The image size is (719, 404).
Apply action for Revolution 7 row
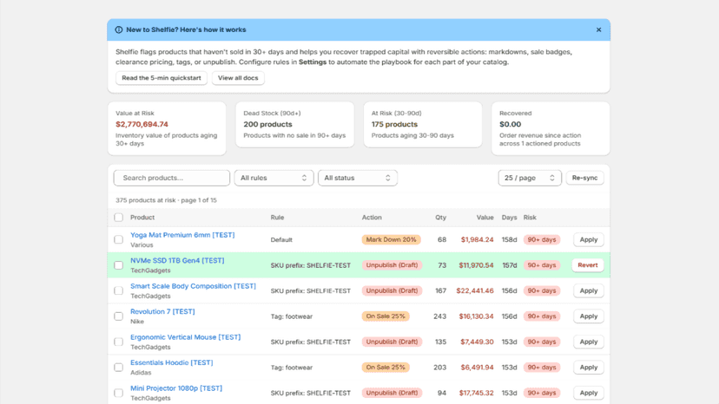589,316
